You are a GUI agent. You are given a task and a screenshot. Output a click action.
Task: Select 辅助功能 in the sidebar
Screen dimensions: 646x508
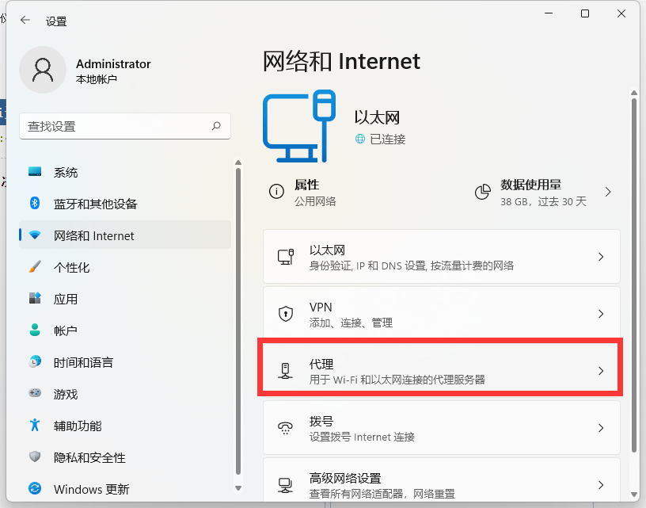point(125,426)
